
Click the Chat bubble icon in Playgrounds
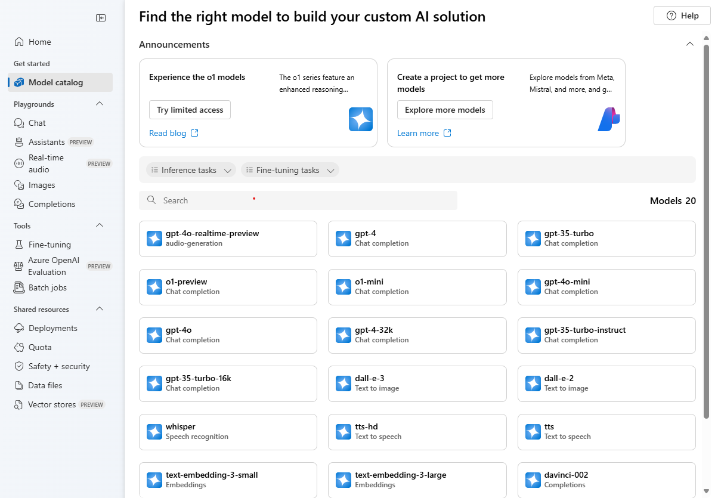click(x=19, y=123)
